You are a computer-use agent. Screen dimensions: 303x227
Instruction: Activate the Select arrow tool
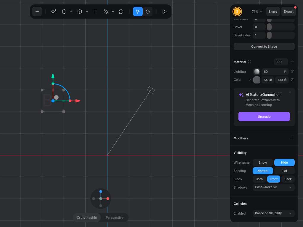point(138,12)
